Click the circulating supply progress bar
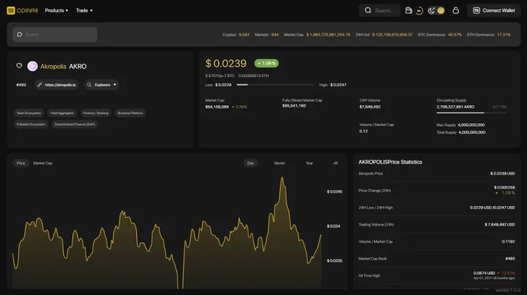The width and height of the screenshot is (527, 295). 471,113
